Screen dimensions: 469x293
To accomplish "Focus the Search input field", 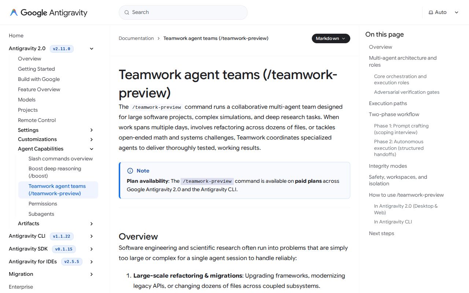I will coord(183,12).
